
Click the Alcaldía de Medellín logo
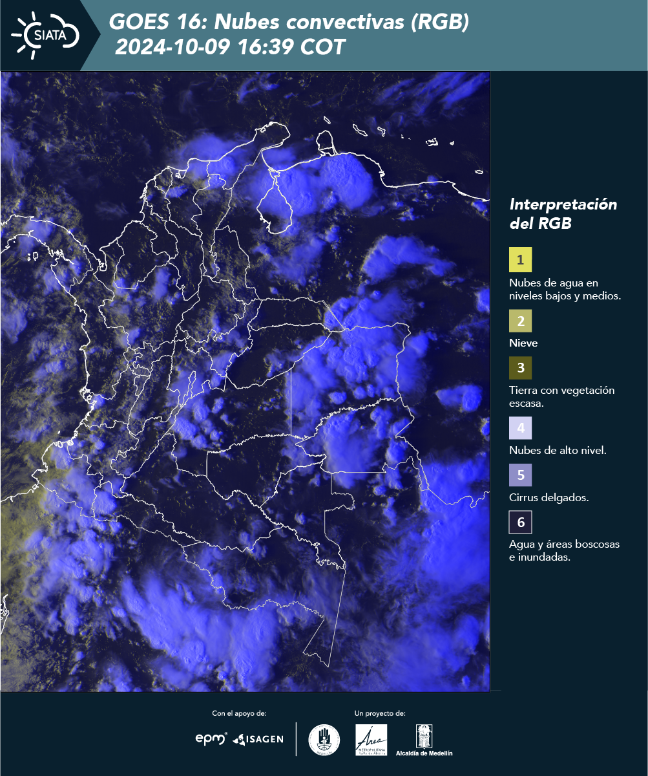(x=424, y=740)
